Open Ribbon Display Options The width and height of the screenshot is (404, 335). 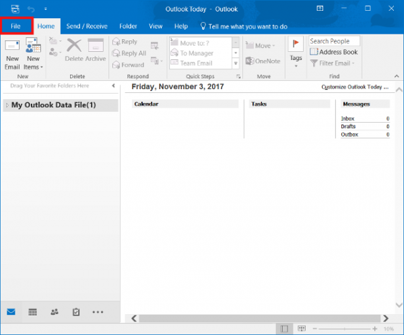click(x=320, y=9)
